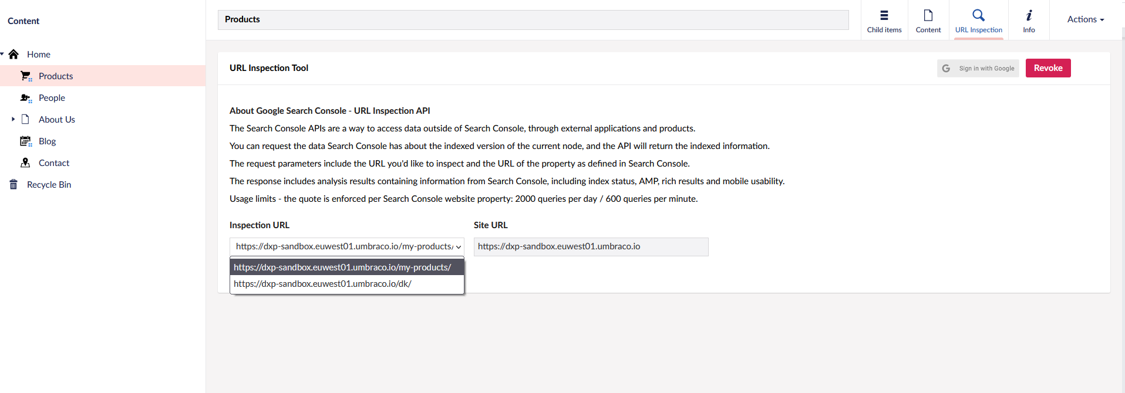Click the Content page icon in header
This screenshot has width=1125, height=393.
pos(928,15)
